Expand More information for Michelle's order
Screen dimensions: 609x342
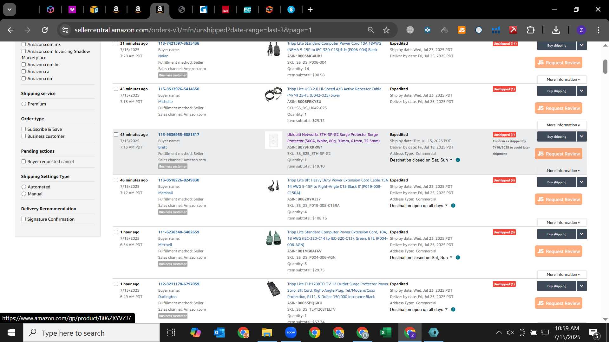click(x=562, y=125)
